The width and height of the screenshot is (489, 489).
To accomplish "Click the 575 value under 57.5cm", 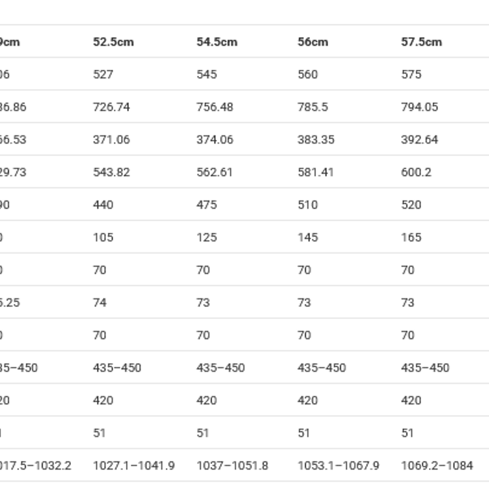I will (x=411, y=75).
